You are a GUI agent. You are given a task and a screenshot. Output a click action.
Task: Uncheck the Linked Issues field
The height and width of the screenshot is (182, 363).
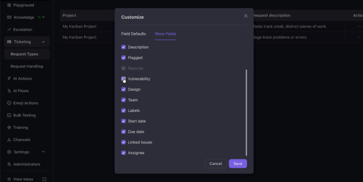tap(123, 142)
